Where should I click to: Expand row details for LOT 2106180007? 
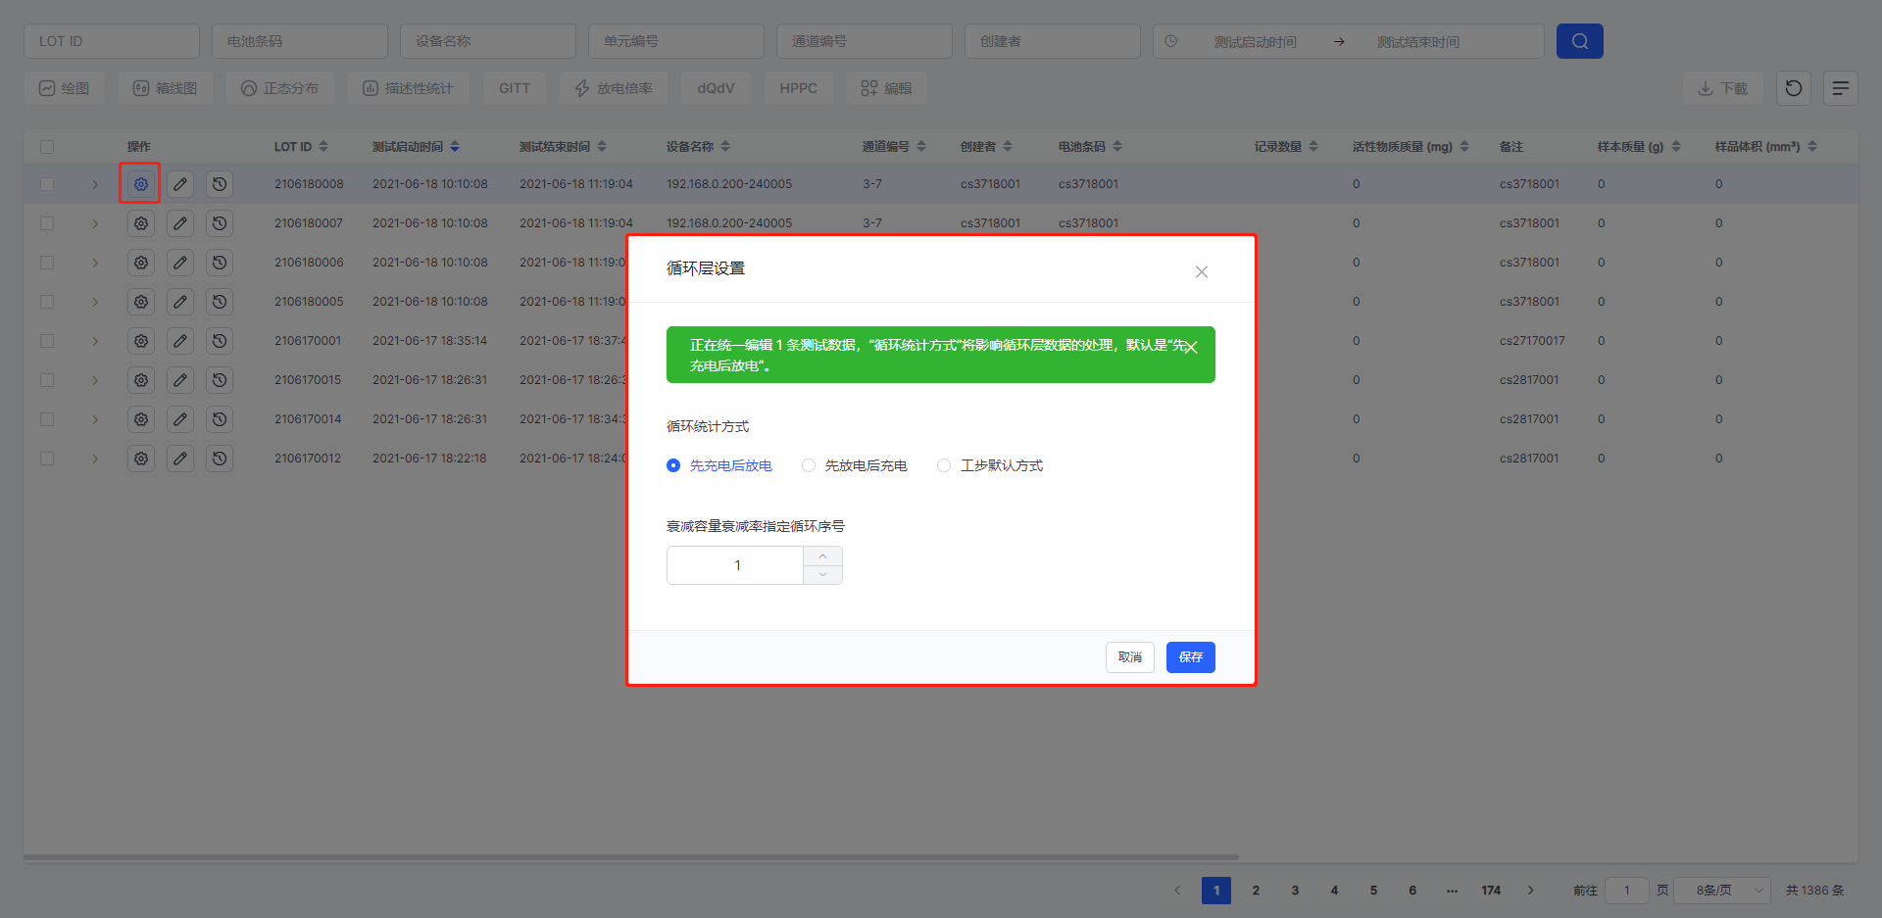click(x=95, y=223)
